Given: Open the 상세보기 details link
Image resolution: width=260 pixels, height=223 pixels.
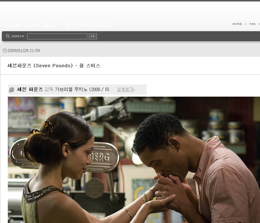Looking at the screenshot, I should [x=126, y=89].
